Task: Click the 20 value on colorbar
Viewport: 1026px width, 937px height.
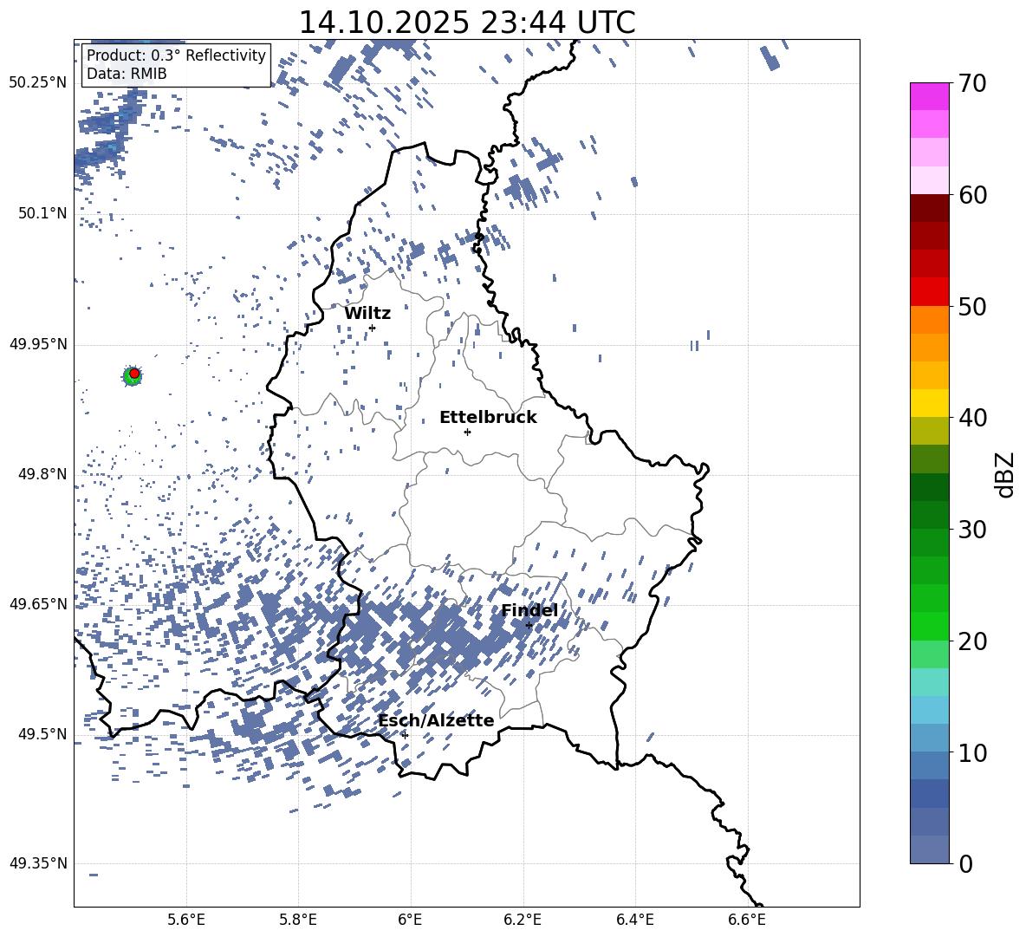Action: coord(972,641)
